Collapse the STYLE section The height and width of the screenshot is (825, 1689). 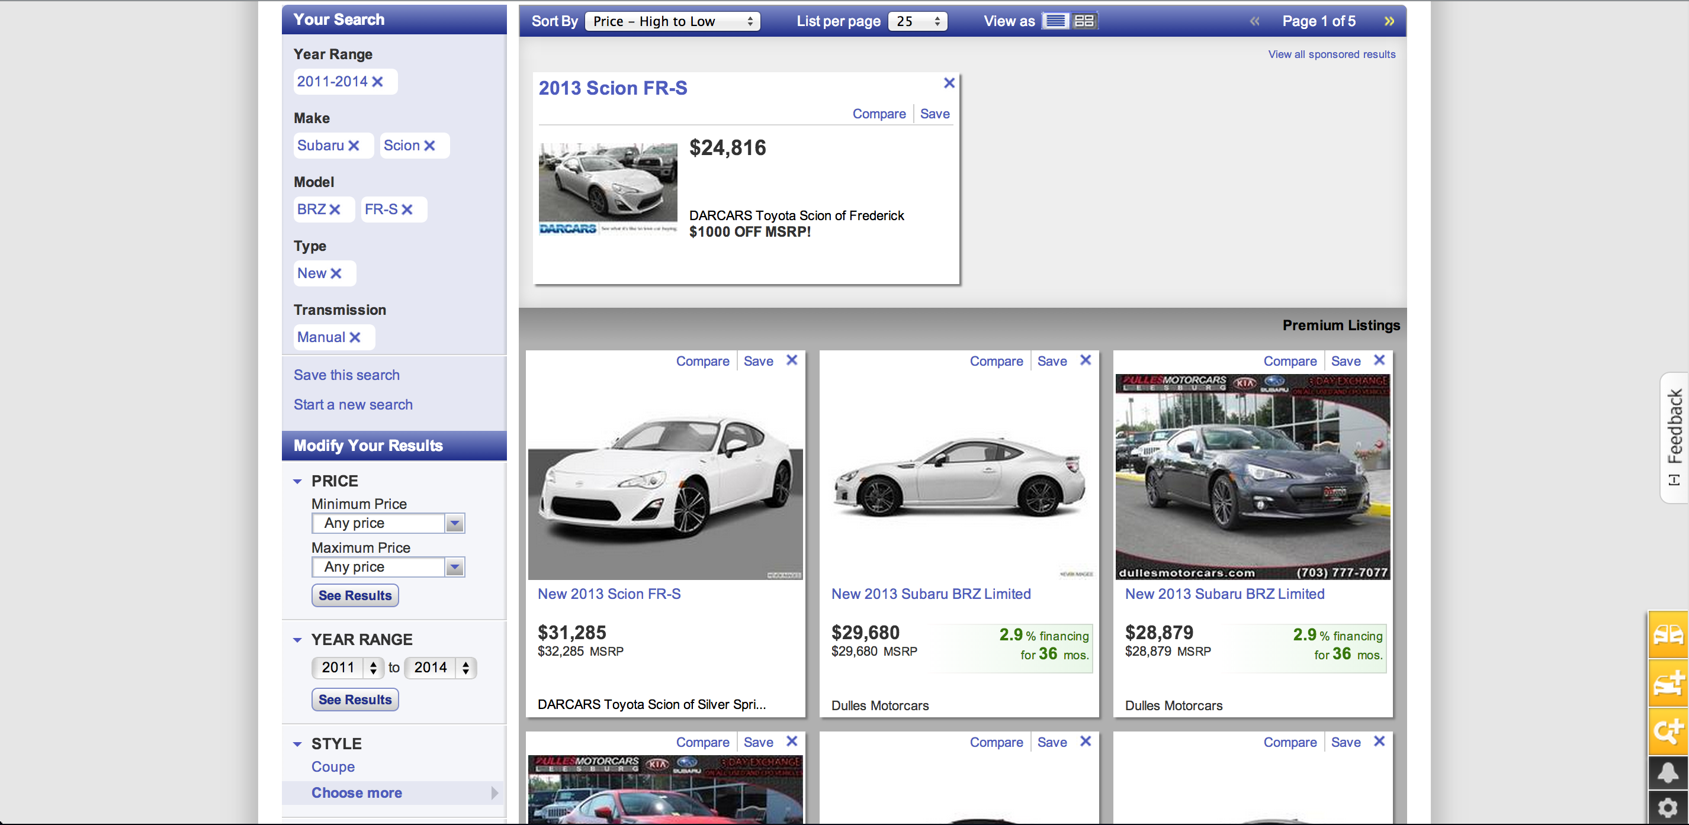point(298,745)
